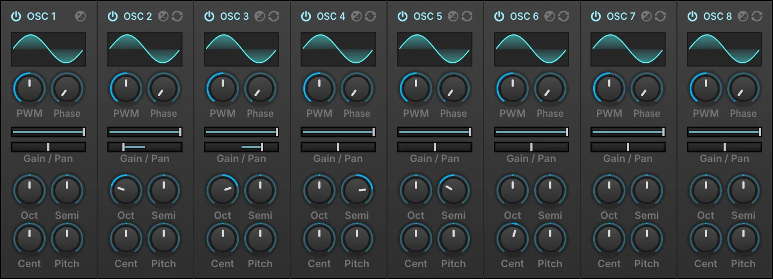773x279 pixels.
Task: Enable the OSC 3 sync arrows icon
Action: pyautogui.click(x=274, y=17)
